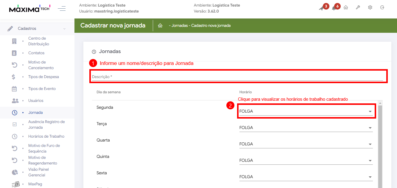Click the Contatos contact card icon
This screenshot has height=188, width=397.
tap(14, 53)
